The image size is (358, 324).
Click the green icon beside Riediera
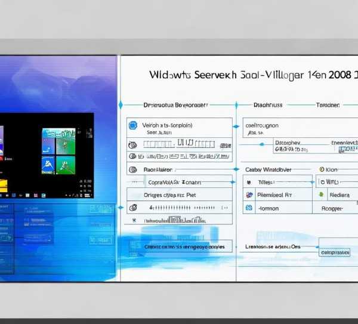(321, 195)
